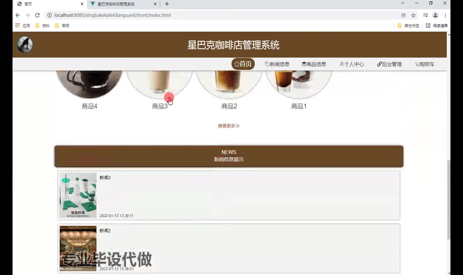Click the address bar URL field
This screenshot has width=463, height=275.
point(223,15)
